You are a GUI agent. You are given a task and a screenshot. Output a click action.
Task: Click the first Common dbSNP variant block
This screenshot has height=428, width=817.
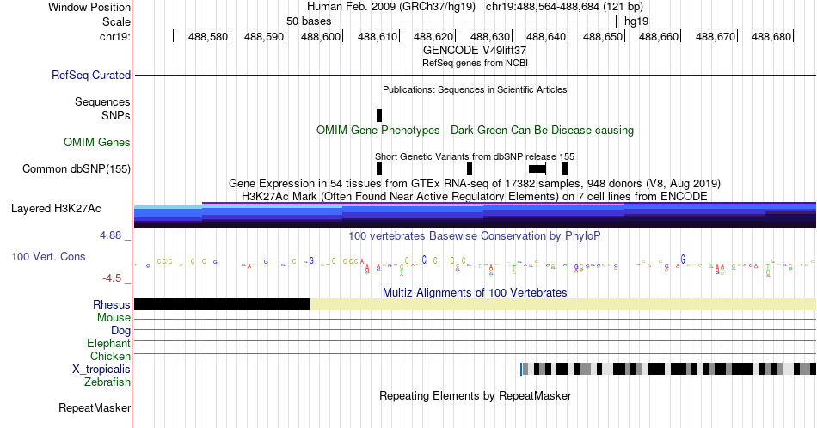point(379,168)
